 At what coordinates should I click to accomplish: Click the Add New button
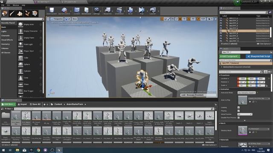click(x=9, y=104)
